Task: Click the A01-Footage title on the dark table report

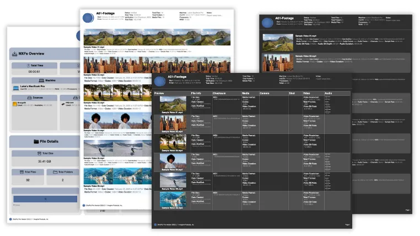Action: (x=177, y=77)
